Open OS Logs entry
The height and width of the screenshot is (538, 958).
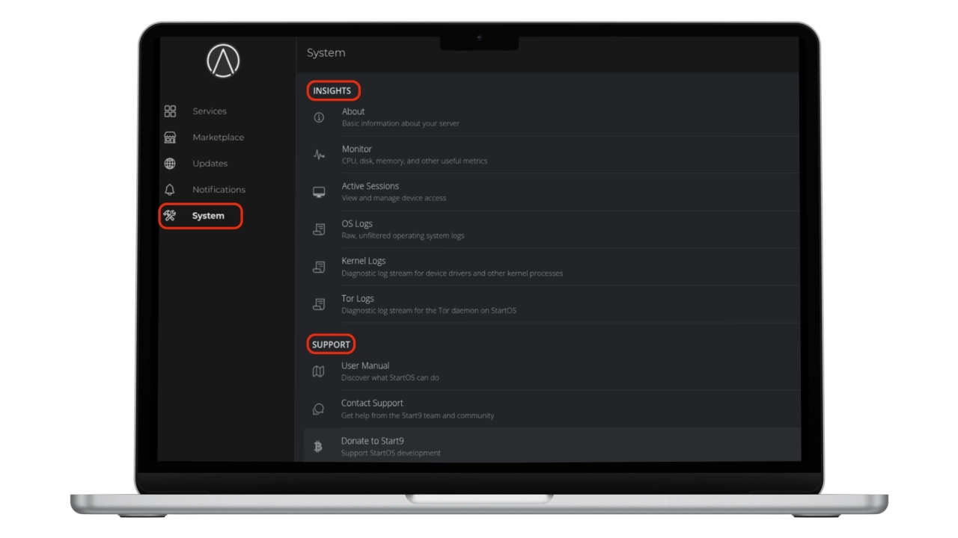357,224
